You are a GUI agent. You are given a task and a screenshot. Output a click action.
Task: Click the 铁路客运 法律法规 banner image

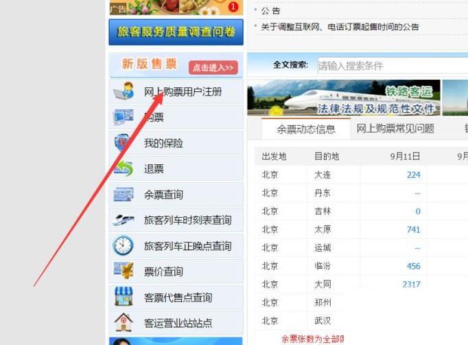(344, 98)
